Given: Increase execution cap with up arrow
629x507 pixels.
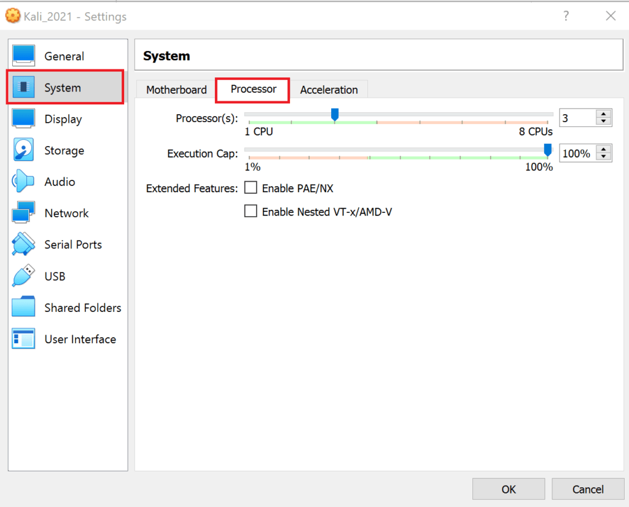Looking at the screenshot, I should pos(603,149).
